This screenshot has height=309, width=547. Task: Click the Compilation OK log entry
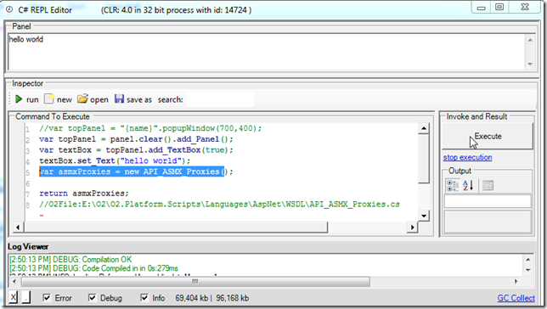(70, 260)
